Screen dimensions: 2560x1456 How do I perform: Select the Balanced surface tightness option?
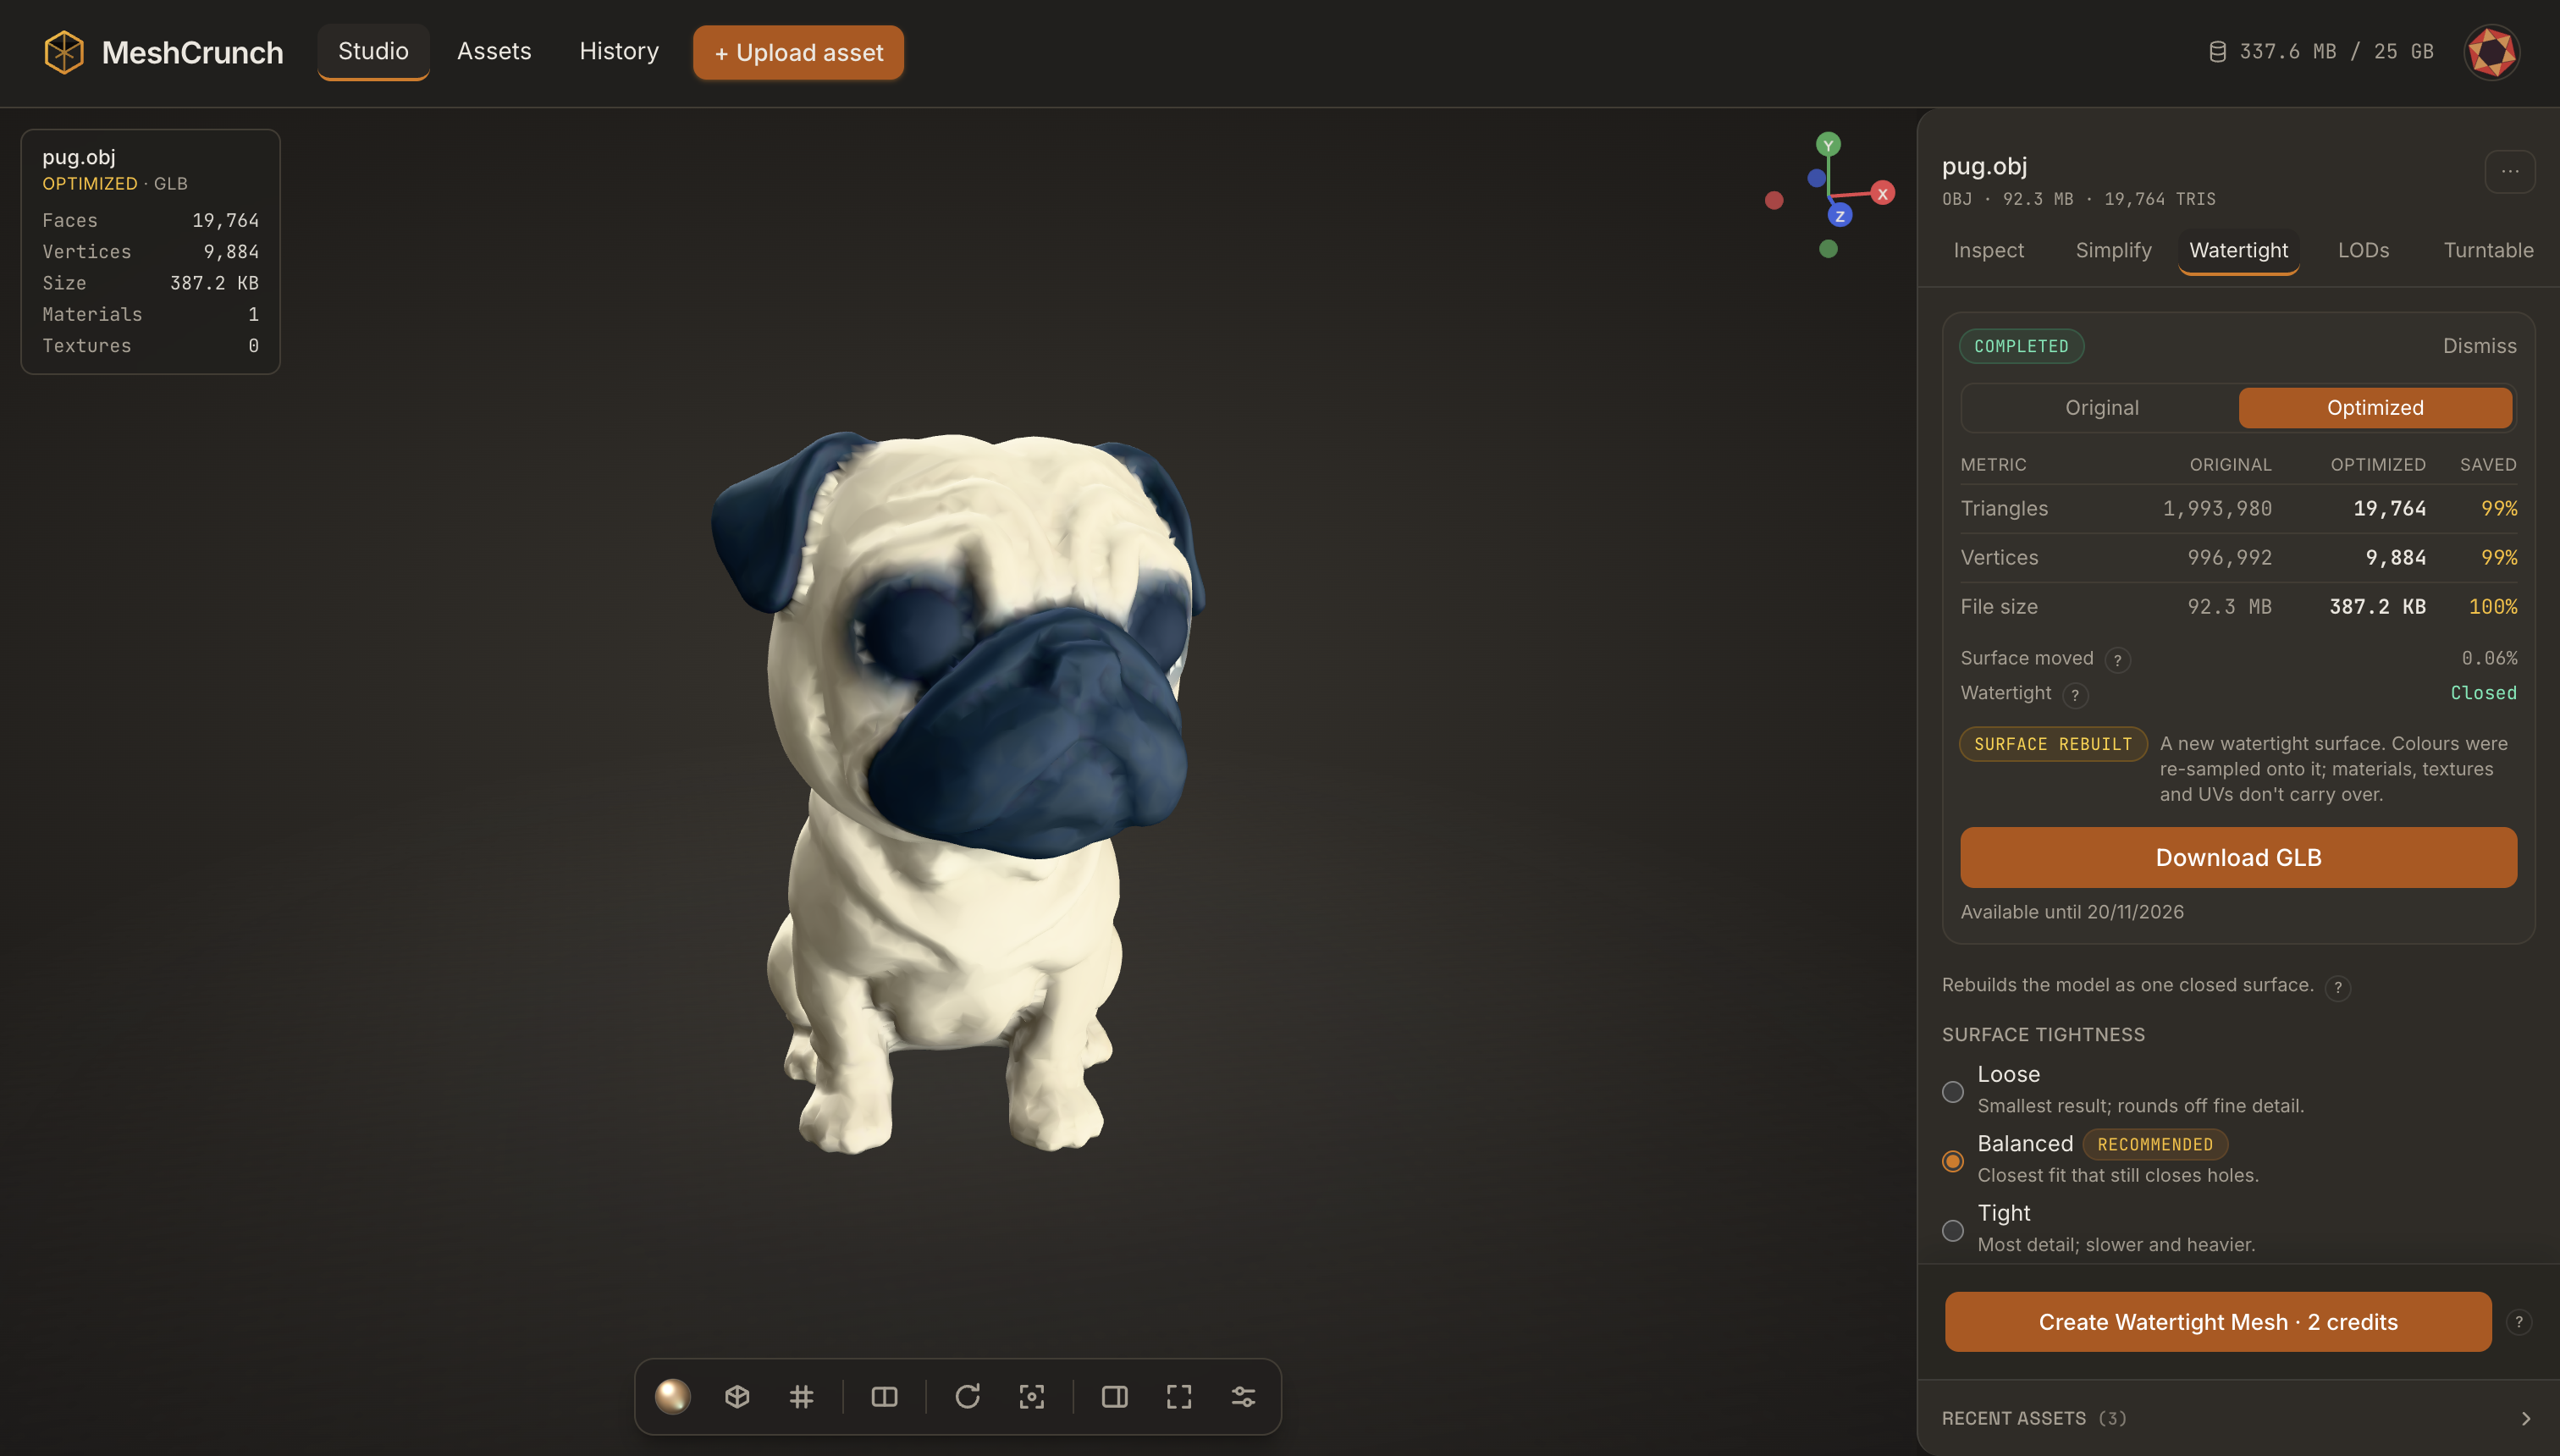click(1953, 1161)
